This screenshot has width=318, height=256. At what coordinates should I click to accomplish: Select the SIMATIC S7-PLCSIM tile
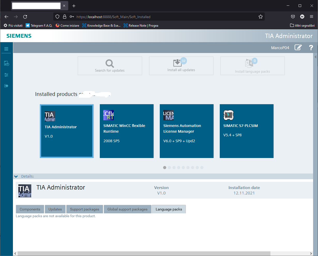pos(247,131)
